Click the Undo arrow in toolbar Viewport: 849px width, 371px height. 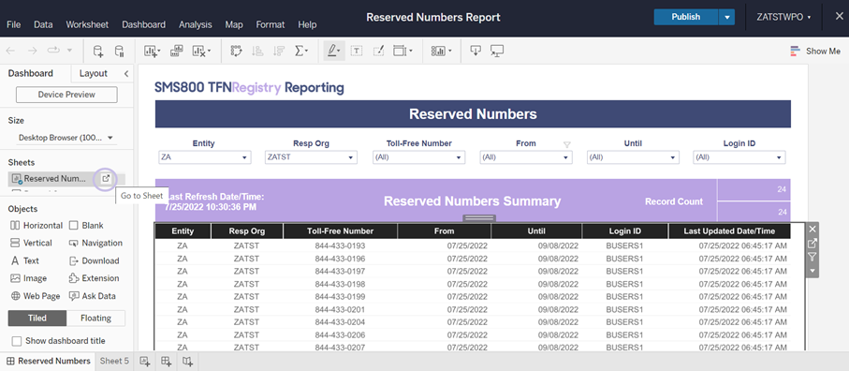point(11,51)
